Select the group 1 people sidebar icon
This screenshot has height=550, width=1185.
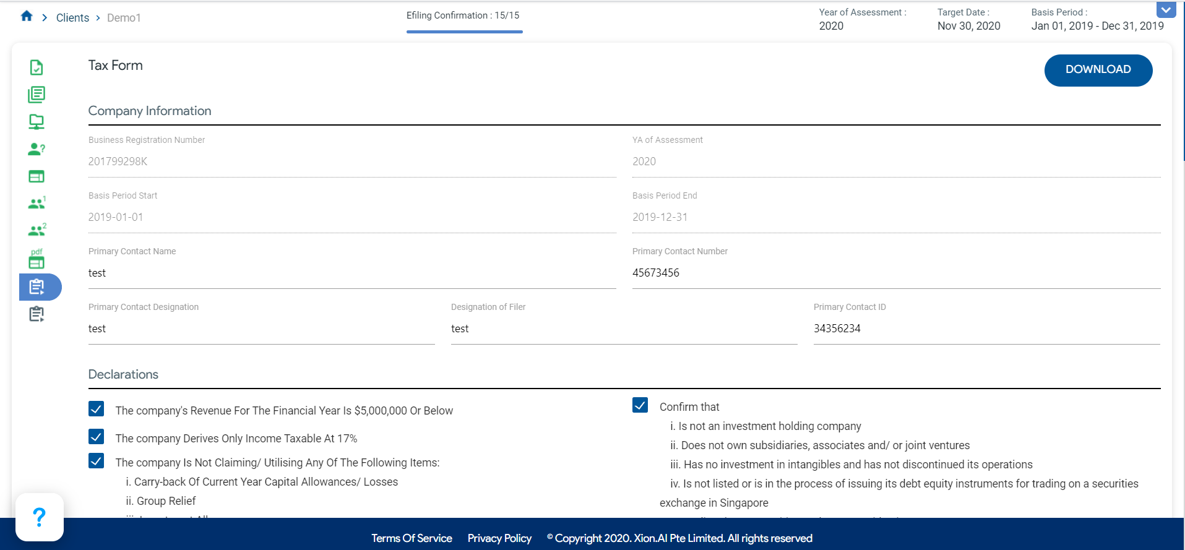point(37,203)
